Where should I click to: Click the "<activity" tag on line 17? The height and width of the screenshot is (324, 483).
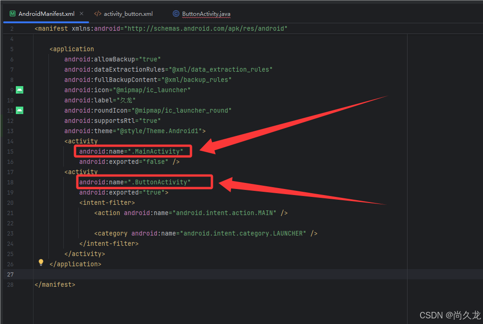pyautogui.click(x=81, y=172)
